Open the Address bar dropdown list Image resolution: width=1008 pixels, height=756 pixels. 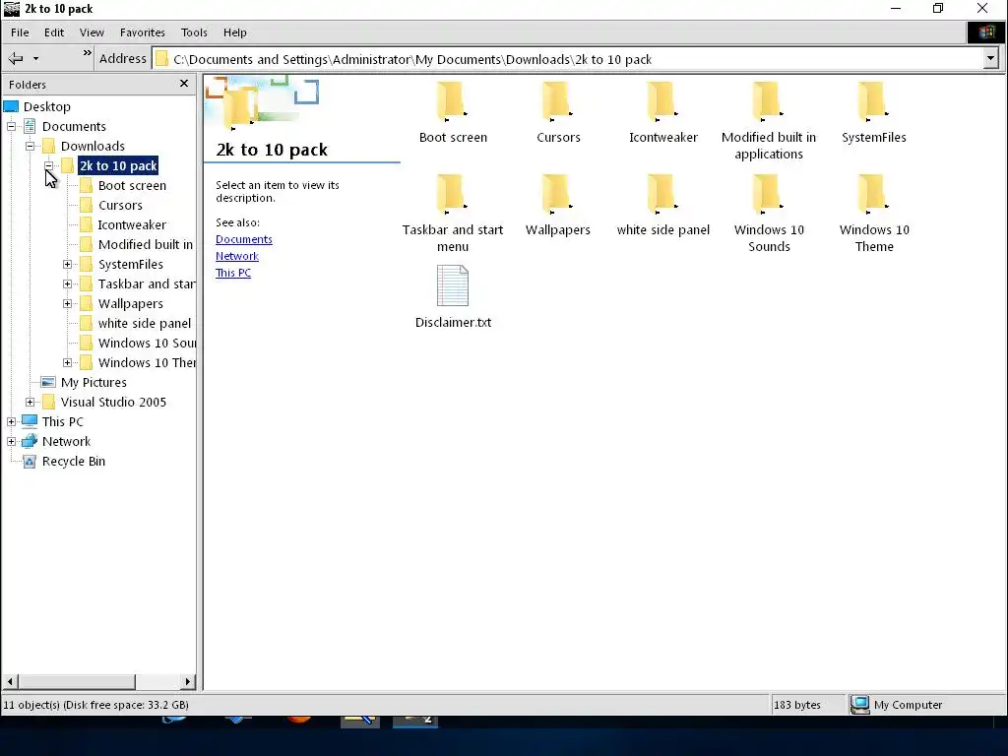point(990,59)
